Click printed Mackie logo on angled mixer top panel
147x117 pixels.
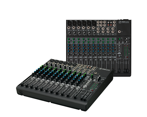click(x=101, y=69)
